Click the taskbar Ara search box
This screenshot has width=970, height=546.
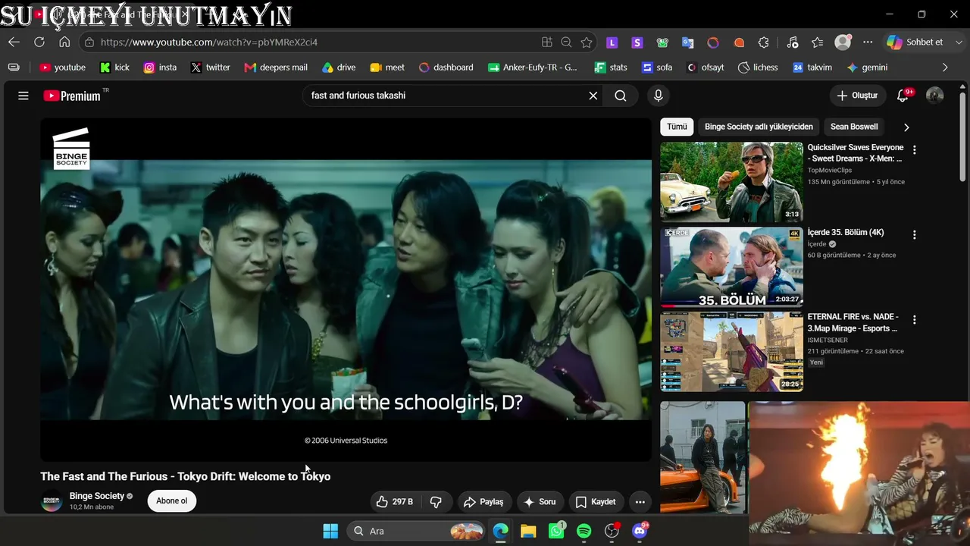(416, 531)
